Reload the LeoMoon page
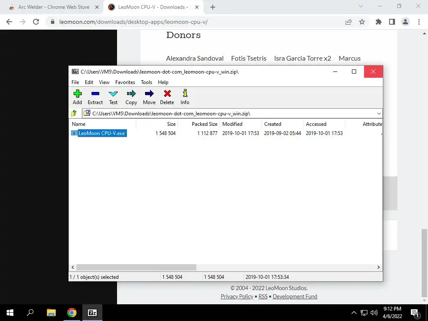This screenshot has height=321, width=428. (x=36, y=22)
